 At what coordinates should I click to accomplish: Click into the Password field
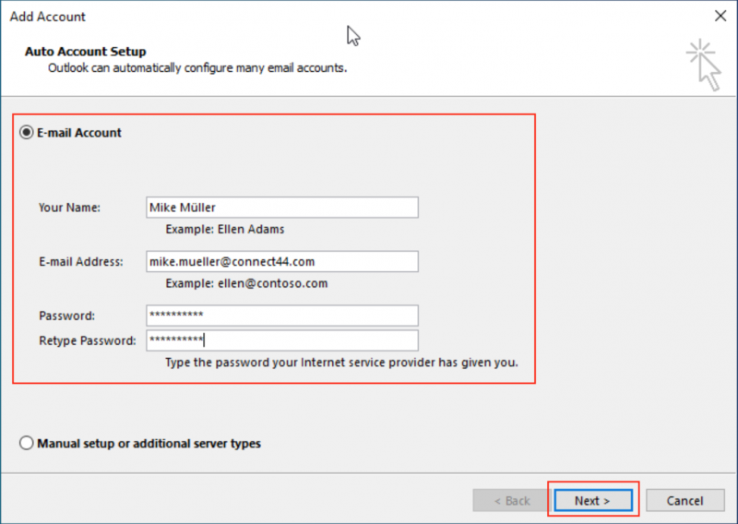tap(281, 316)
